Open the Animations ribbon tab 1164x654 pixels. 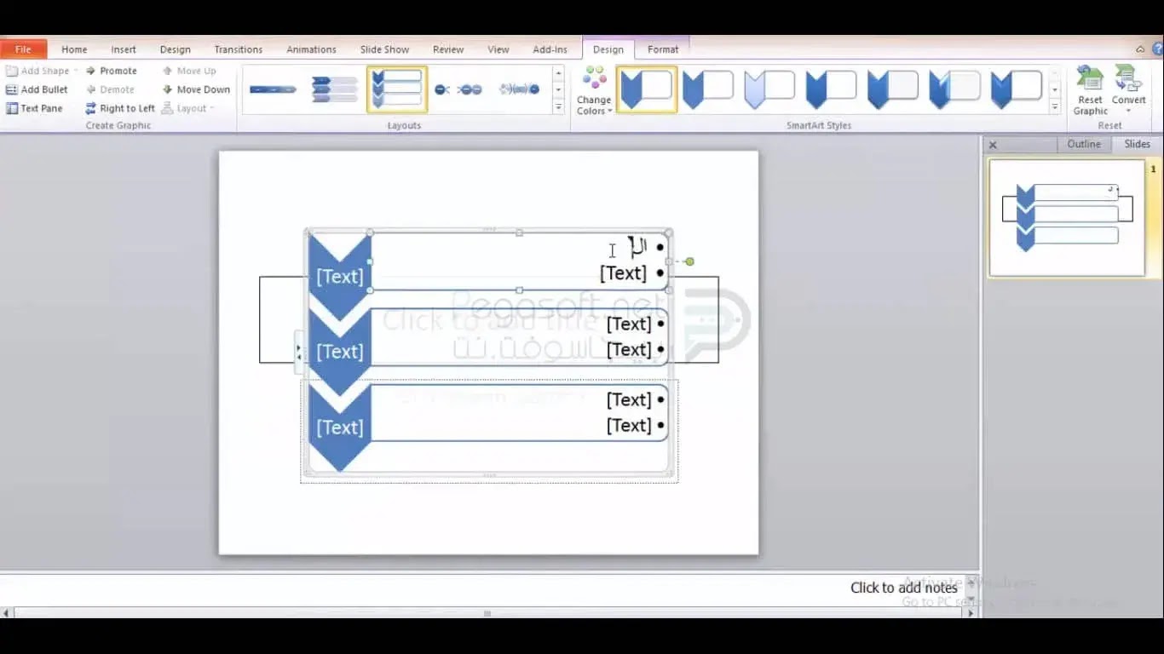click(x=311, y=49)
